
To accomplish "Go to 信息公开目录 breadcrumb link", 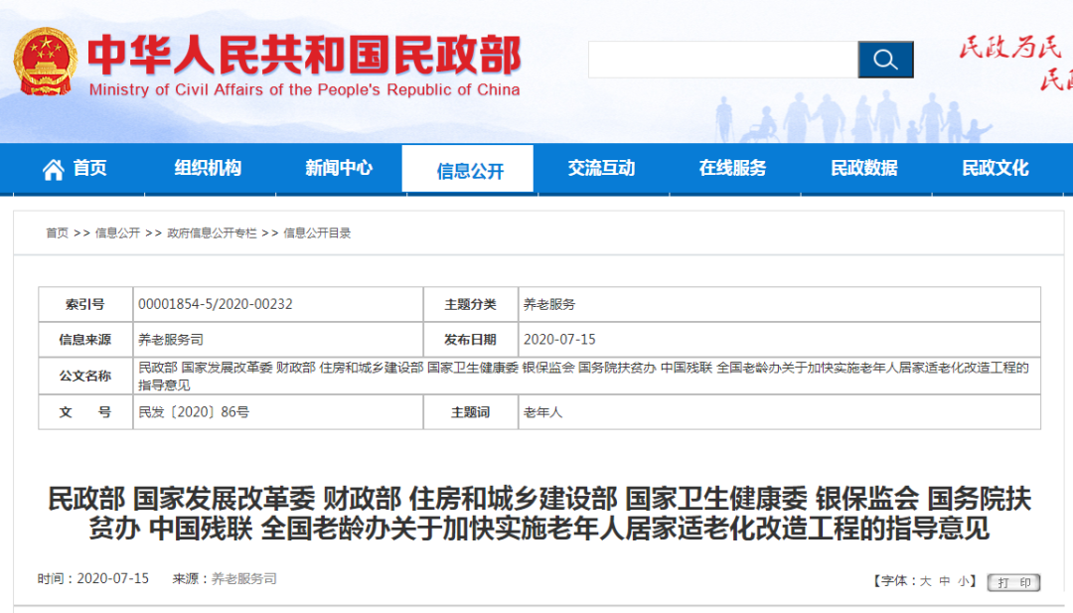I will tap(317, 233).
